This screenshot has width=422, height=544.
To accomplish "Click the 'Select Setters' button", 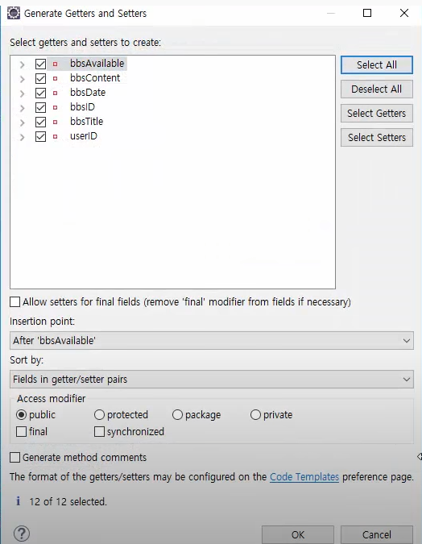I will 377,137.
